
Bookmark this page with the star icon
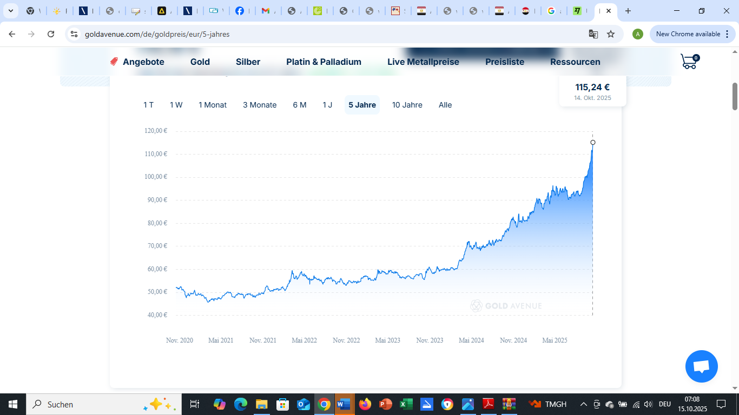[x=611, y=34]
